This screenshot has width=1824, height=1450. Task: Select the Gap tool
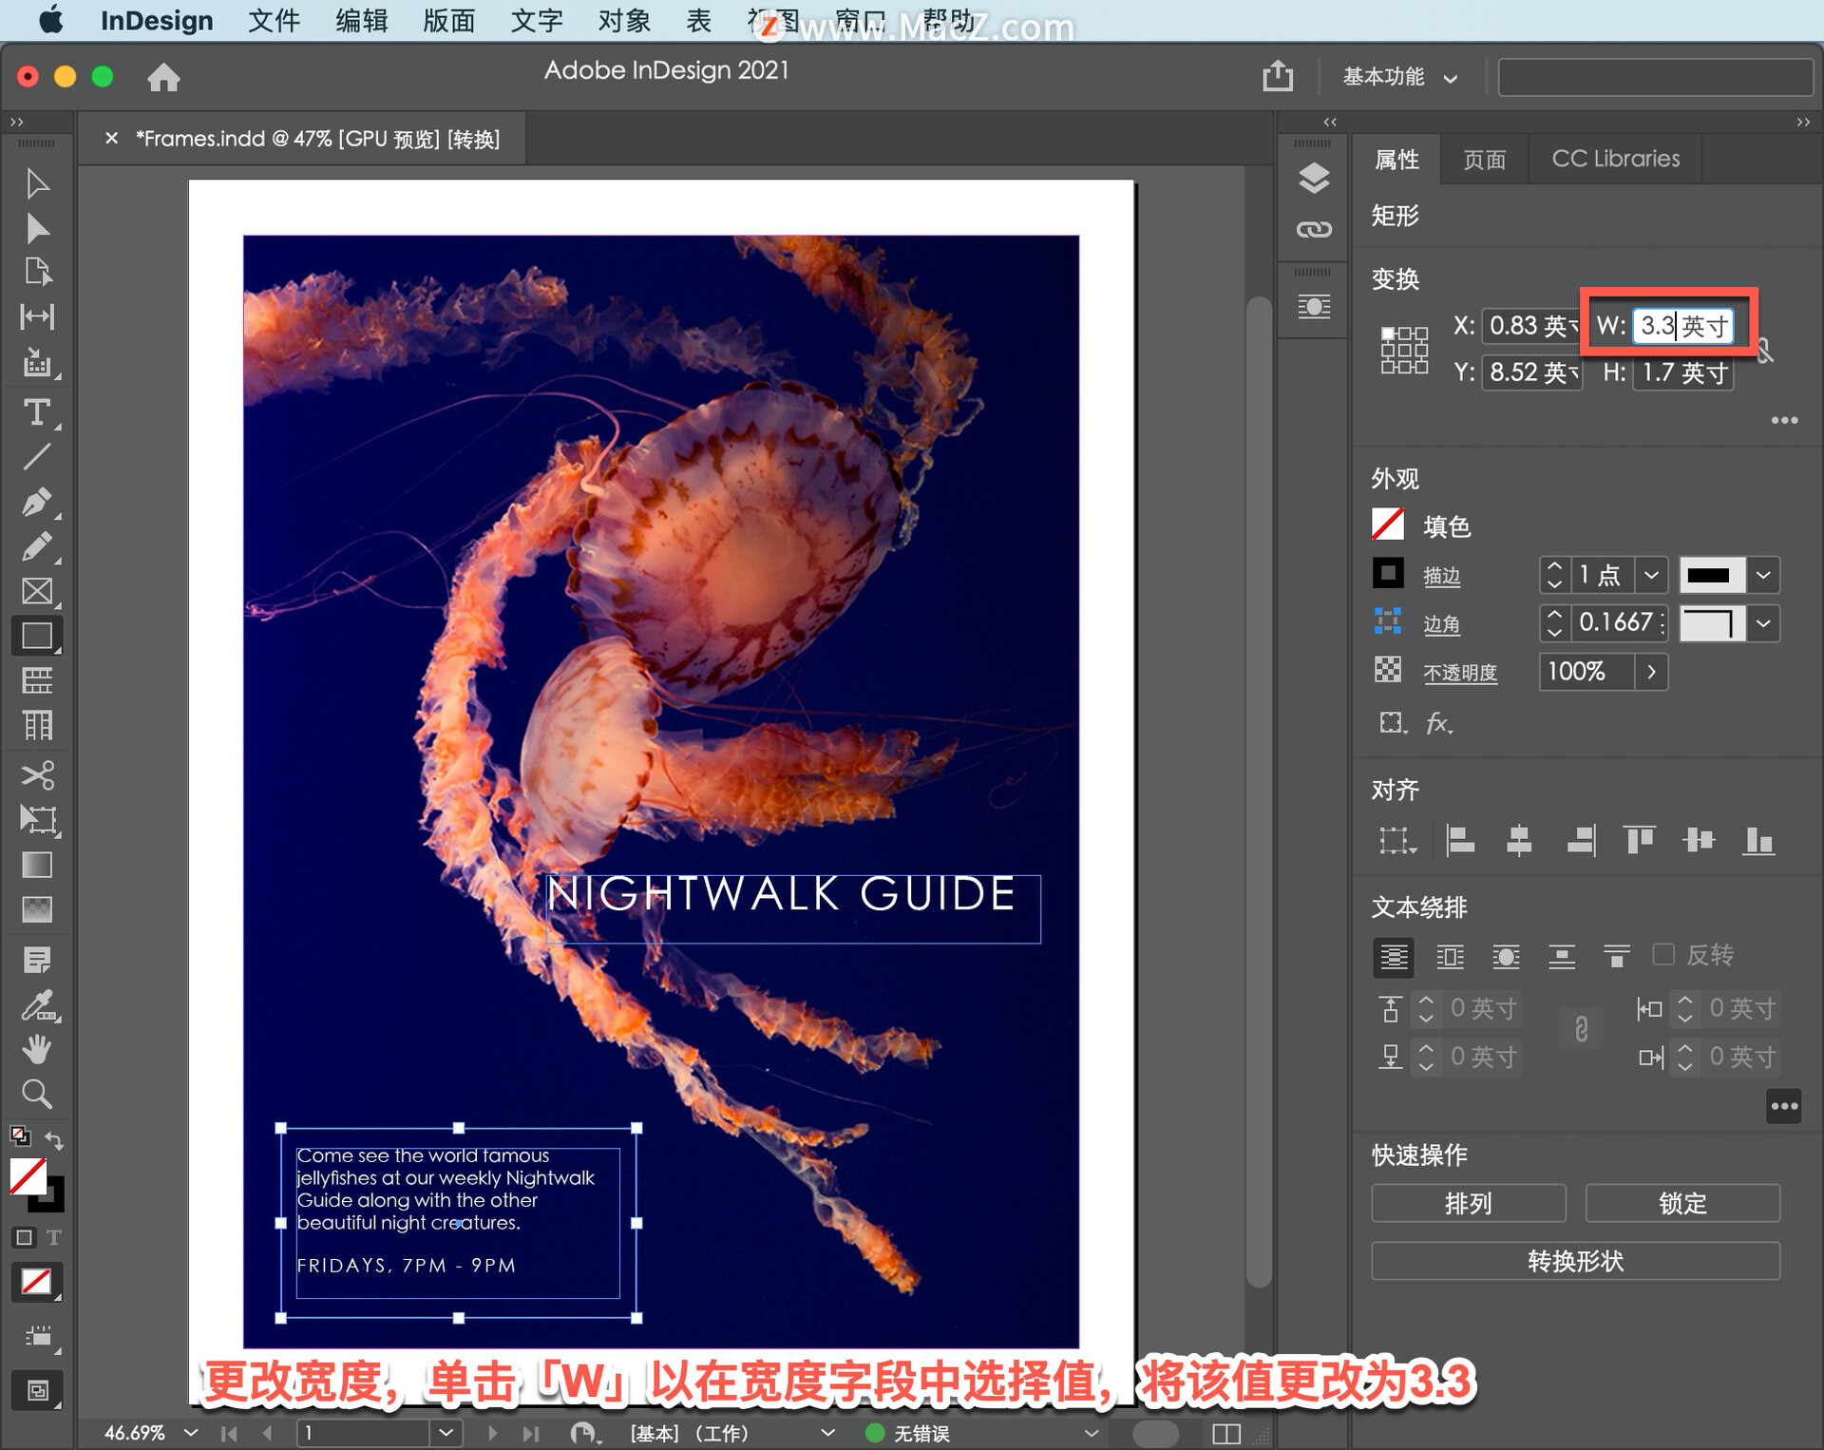click(x=37, y=316)
